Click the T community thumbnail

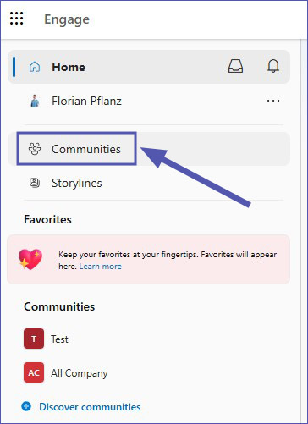(34, 339)
